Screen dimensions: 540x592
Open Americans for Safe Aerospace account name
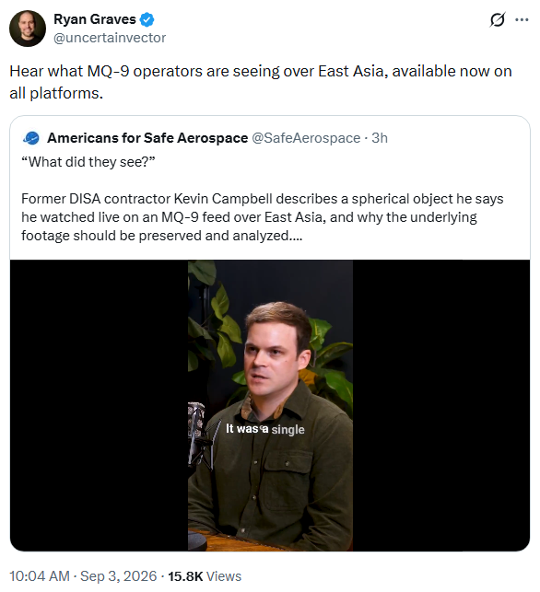pyautogui.click(x=147, y=138)
